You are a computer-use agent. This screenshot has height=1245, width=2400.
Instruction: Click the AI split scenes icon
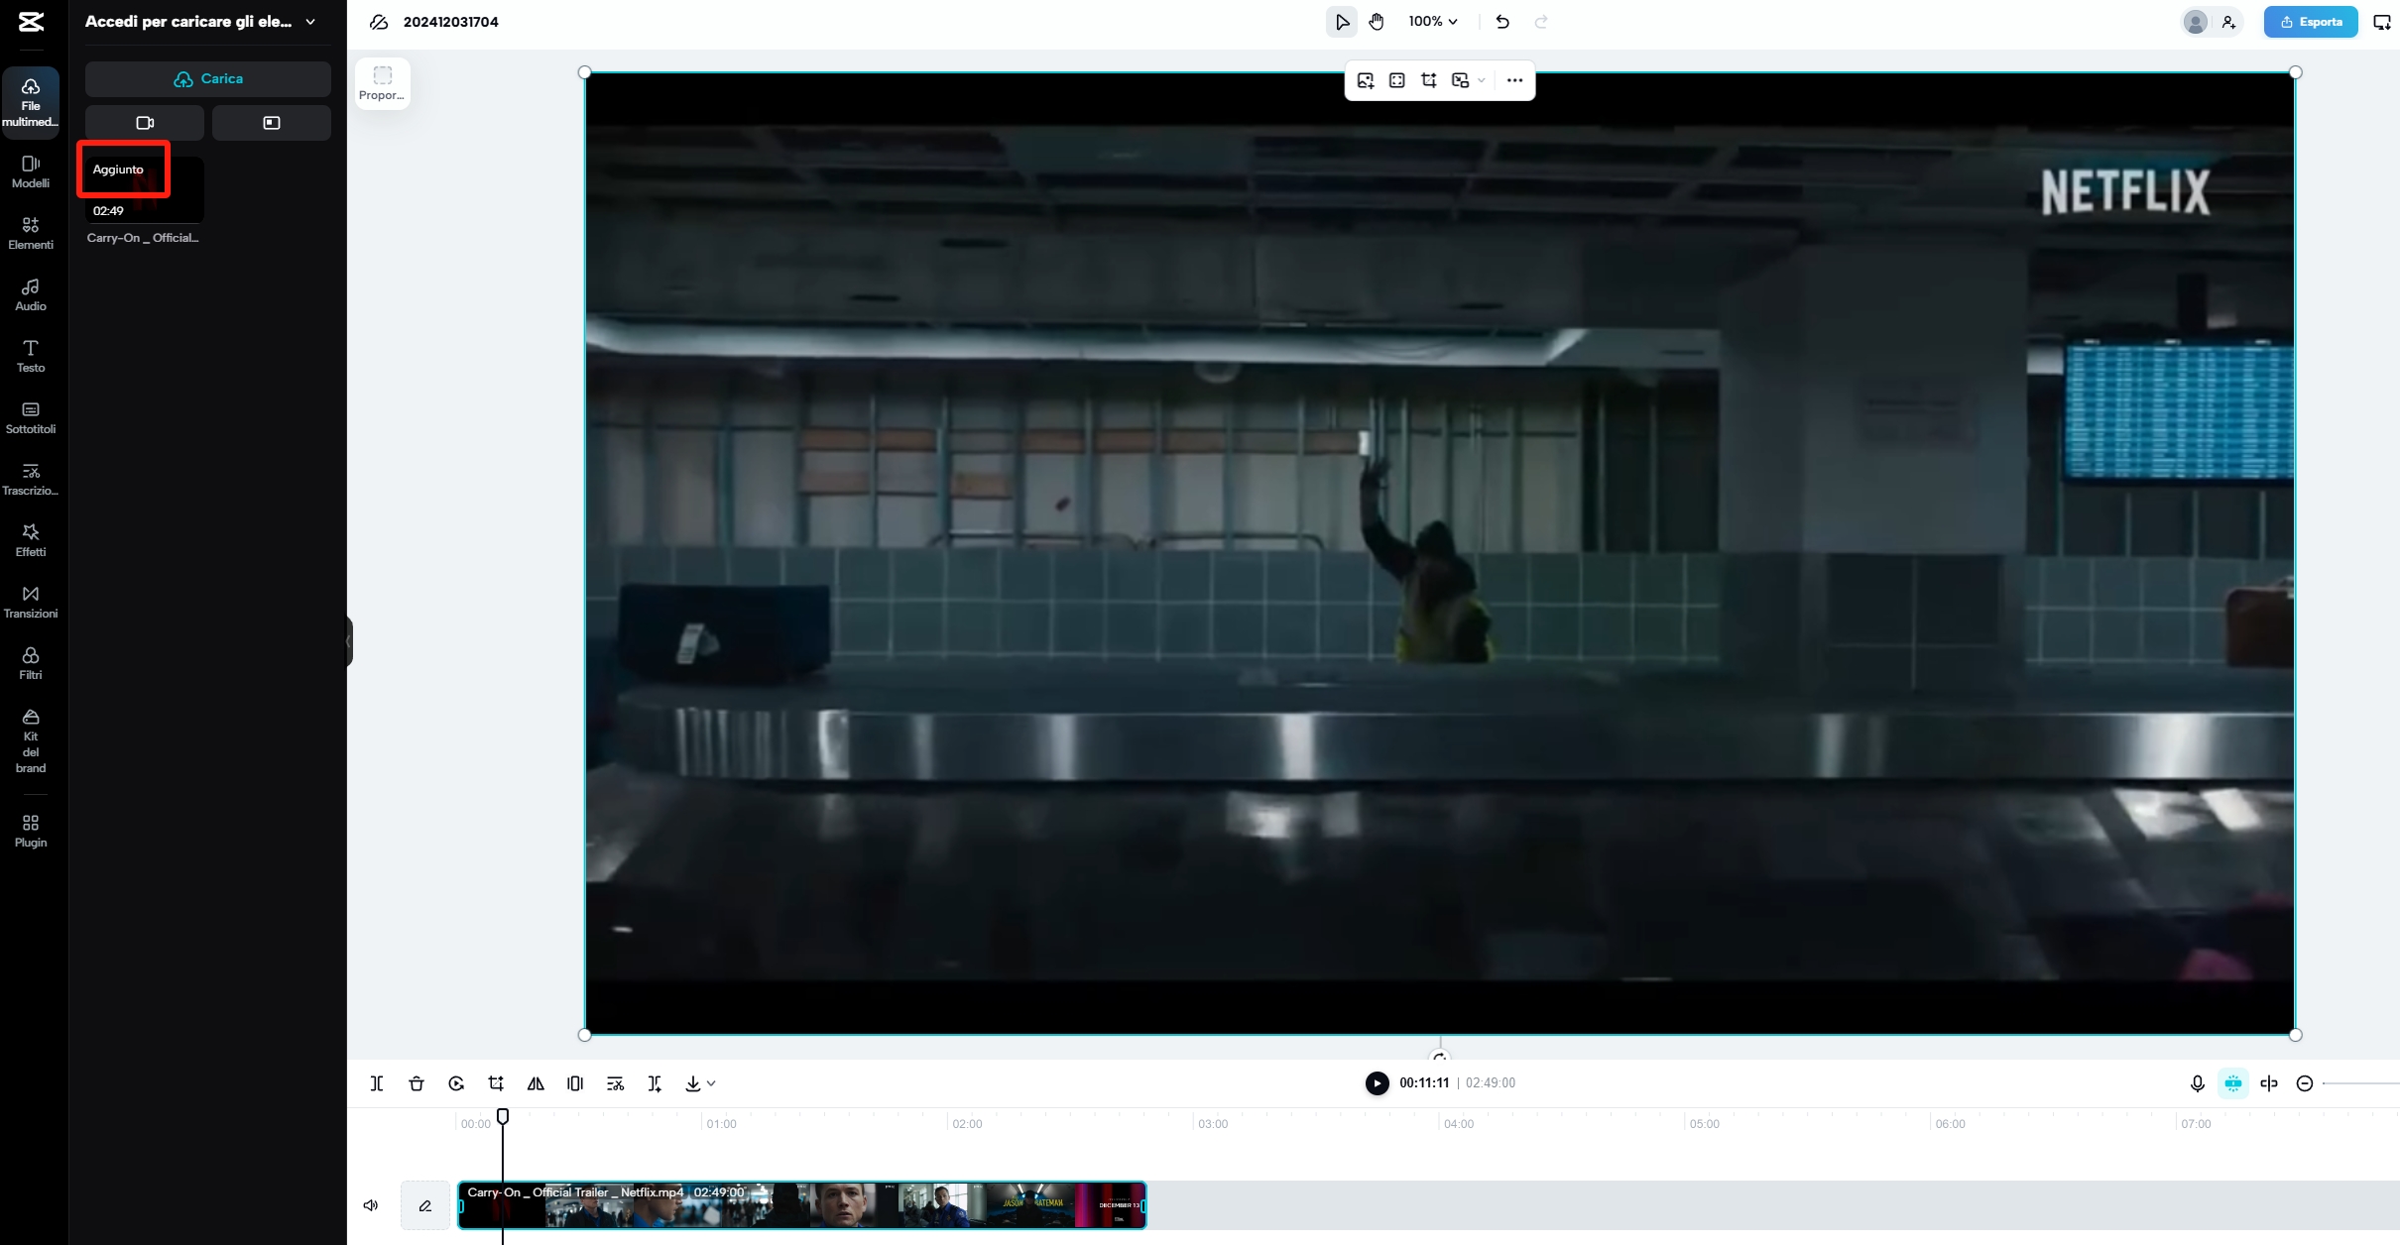[655, 1083]
